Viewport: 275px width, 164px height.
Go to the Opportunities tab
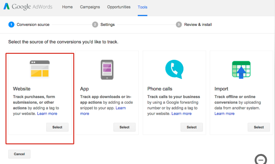click(119, 7)
